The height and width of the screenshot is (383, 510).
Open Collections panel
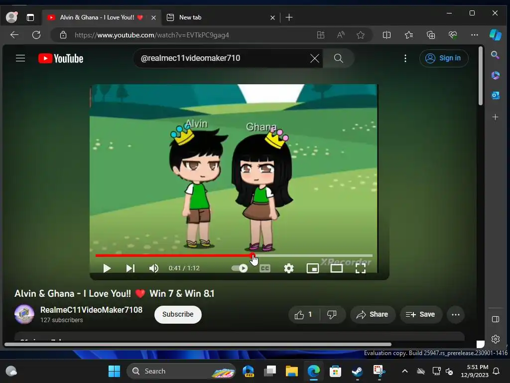(x=431, y=35)
